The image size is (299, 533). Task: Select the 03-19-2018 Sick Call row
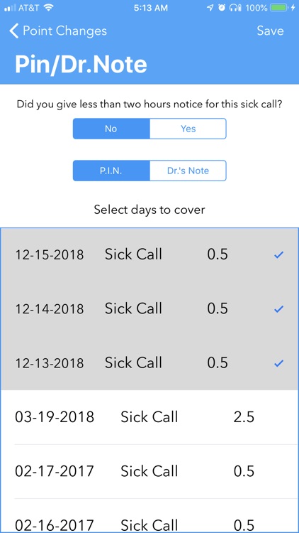tap(149, 417)
